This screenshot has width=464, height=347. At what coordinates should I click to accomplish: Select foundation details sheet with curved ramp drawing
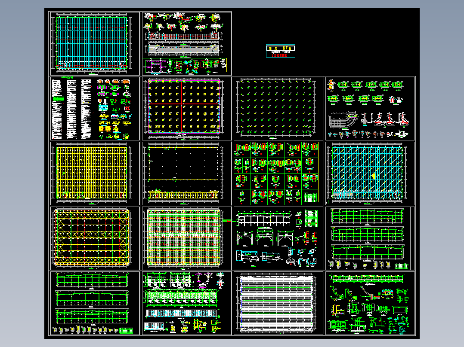(370, 108)
